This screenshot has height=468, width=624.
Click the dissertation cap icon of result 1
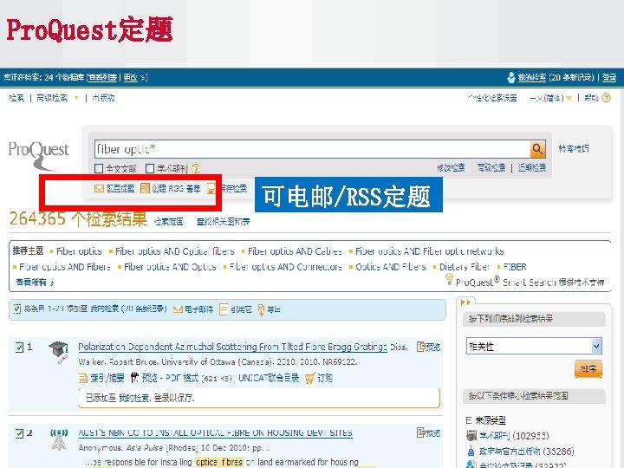[x=59, y=353]
